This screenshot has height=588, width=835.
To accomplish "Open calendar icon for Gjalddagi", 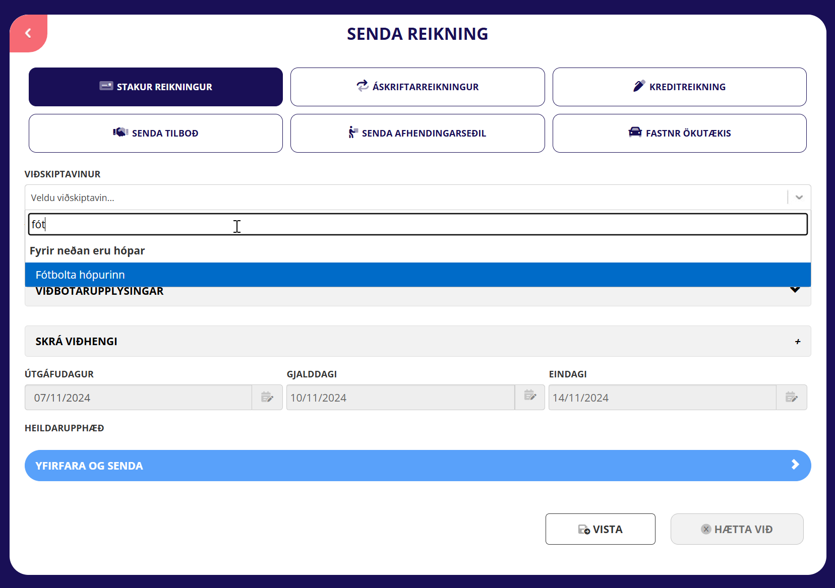I will (529, 396).
